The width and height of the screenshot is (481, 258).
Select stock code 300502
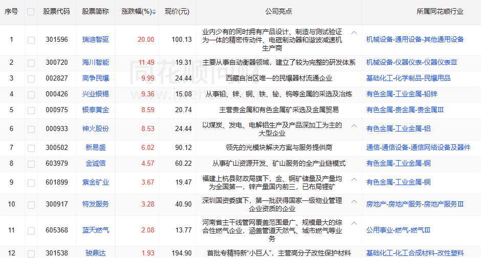[57, 148]
